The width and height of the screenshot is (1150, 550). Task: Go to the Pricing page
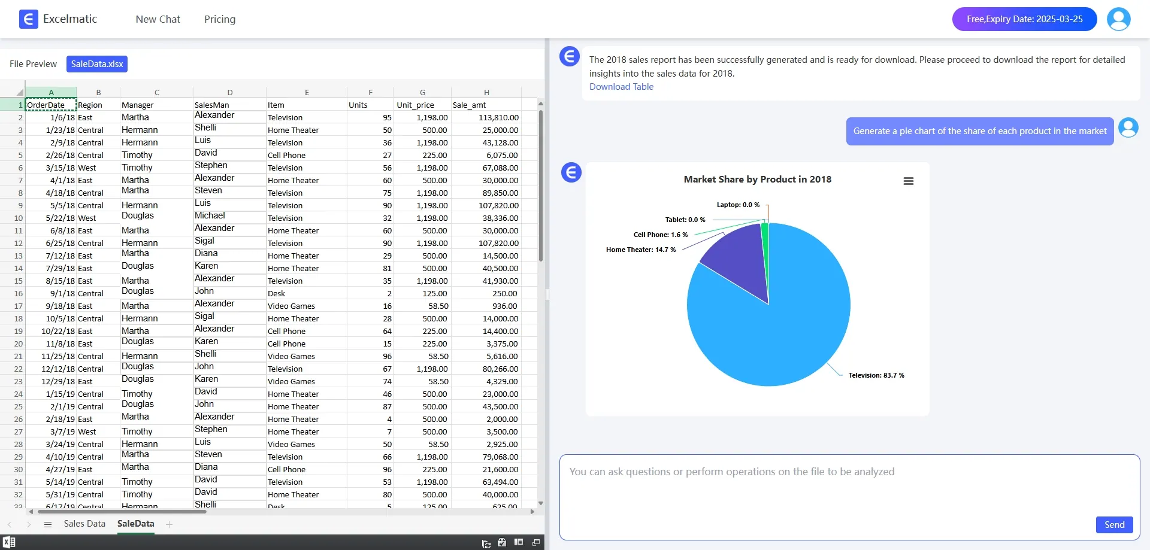pyautogui.click(x=220, y=19)
